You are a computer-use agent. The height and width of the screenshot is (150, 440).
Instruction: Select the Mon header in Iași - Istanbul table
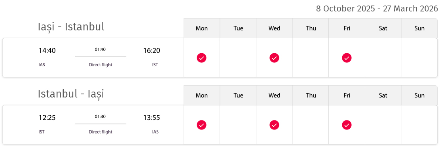tap(202, 28)
